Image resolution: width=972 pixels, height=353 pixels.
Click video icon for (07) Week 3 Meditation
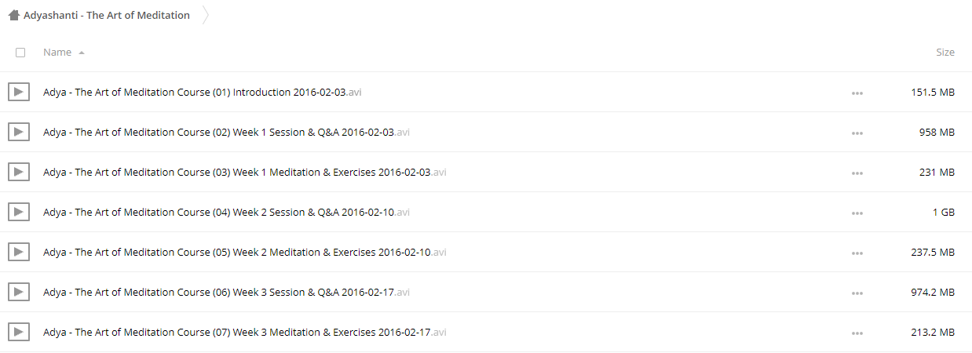click(x=19, y=332)
